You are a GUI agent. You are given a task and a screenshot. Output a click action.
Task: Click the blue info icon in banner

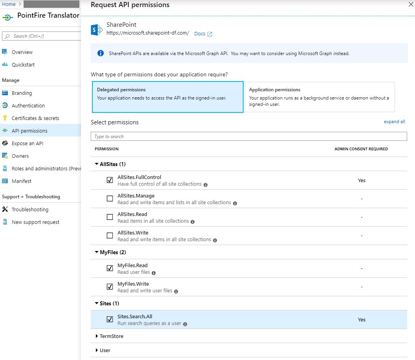[x=101, y=53]
